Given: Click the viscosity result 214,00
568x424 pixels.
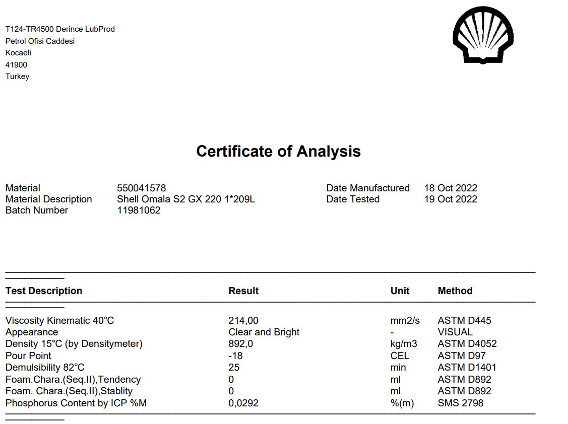Looking at the screenshot, I should tap(243, 321).
